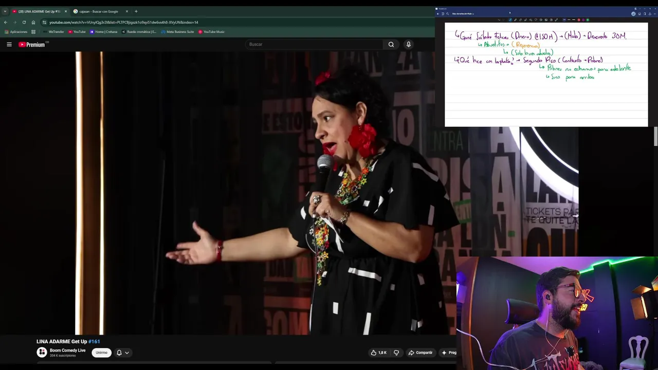Reload the YouTube page
This screenshot has height=370, width=658.
point(24,22)
